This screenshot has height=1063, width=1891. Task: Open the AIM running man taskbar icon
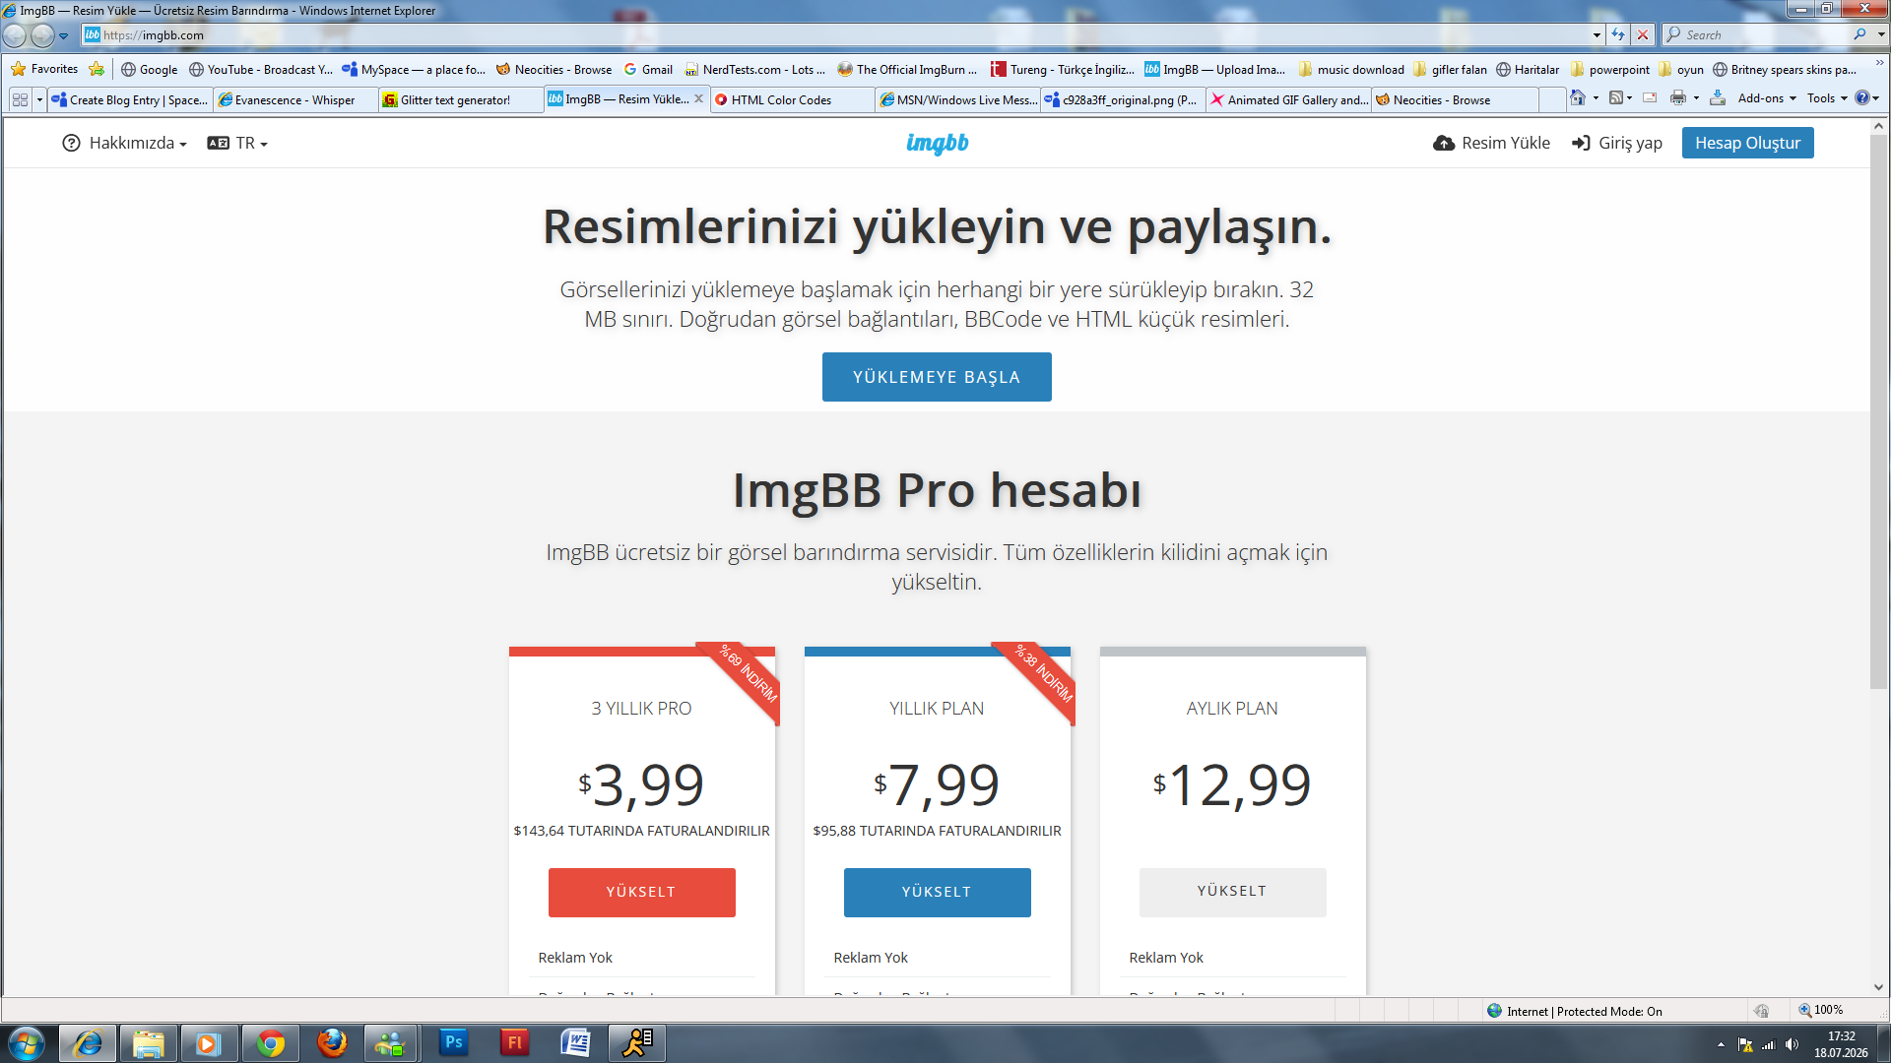point(636,1043)
